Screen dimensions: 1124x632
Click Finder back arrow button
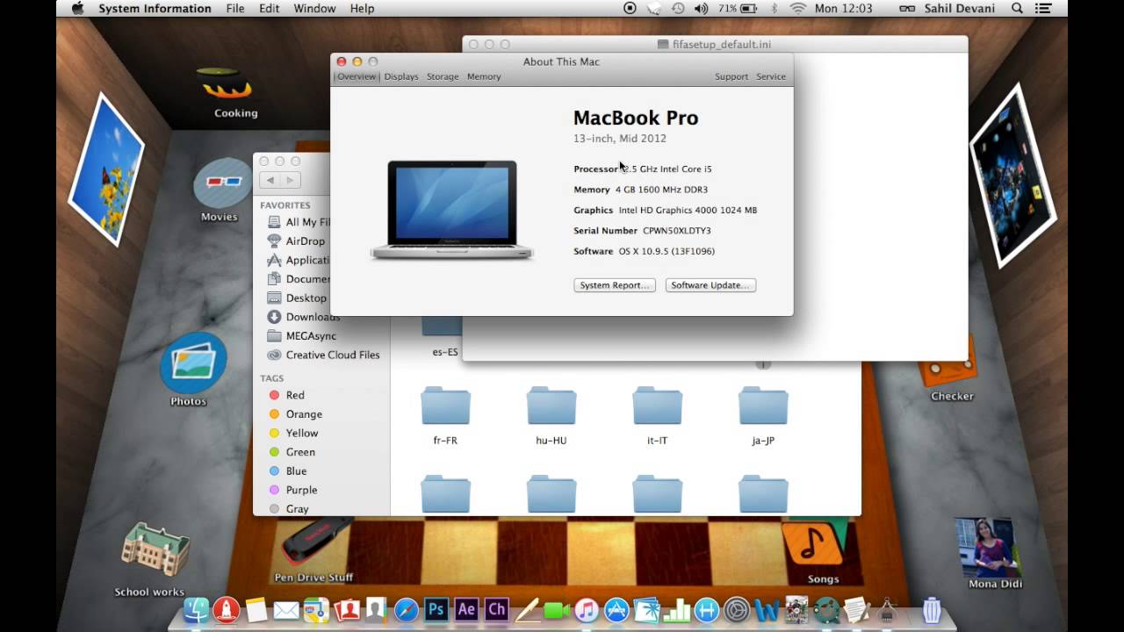270,180
